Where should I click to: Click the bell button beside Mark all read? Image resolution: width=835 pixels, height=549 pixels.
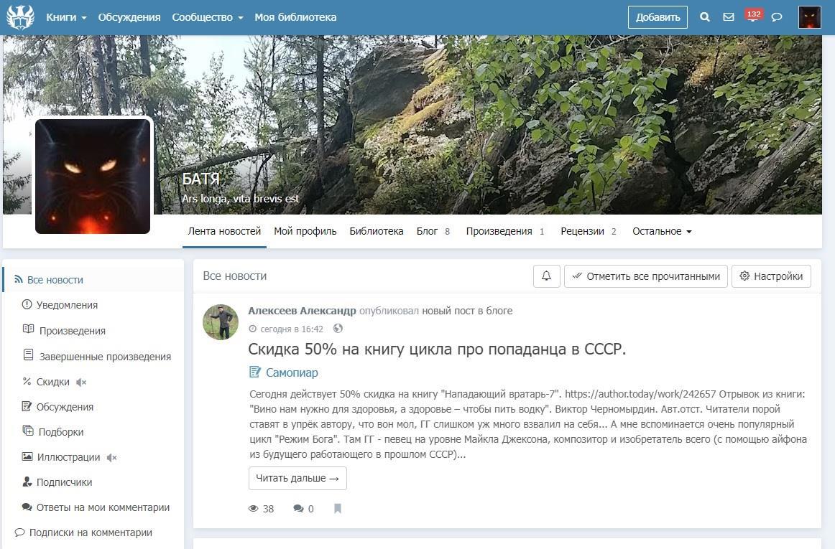(546, 276)
